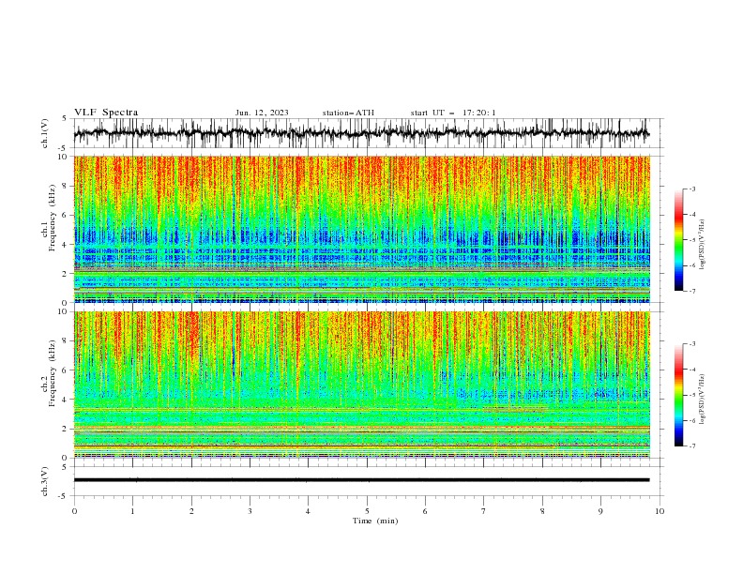Click the 'Time (min)' axis label

coord(375,521)
